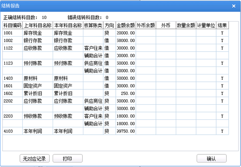241x167 pixels.
Task: Click 固定资产 in the 本年科目名称 column
Action: (x=63, y=86)
